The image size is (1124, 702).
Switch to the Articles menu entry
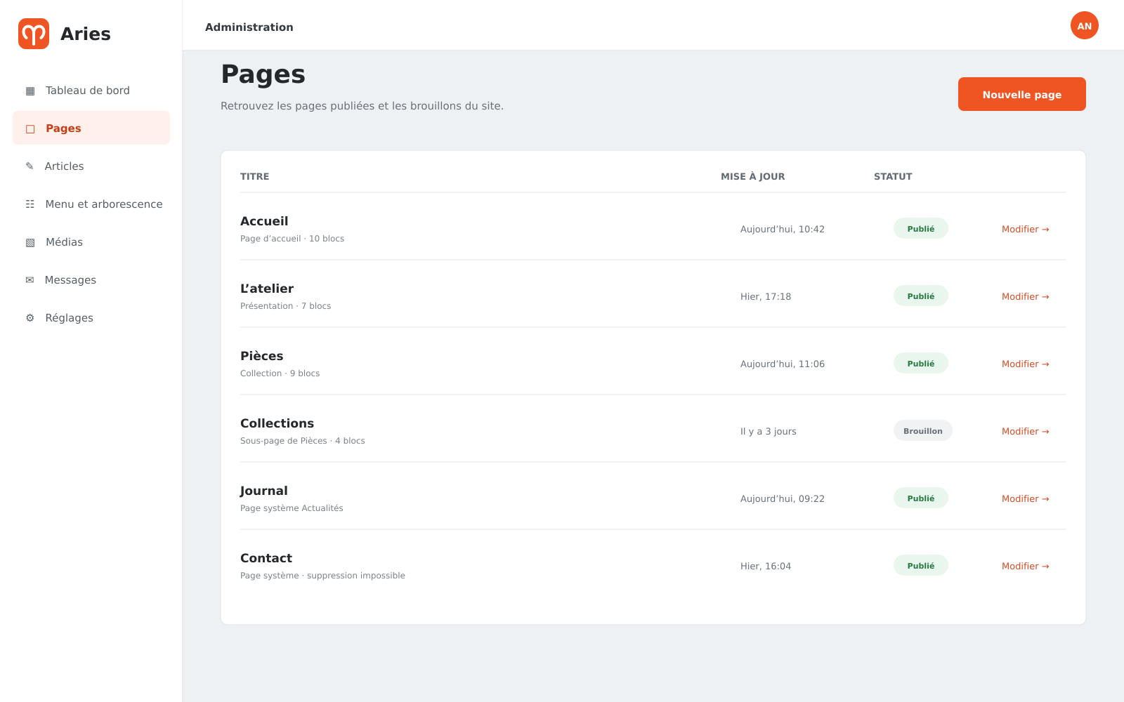pos(91,166)
